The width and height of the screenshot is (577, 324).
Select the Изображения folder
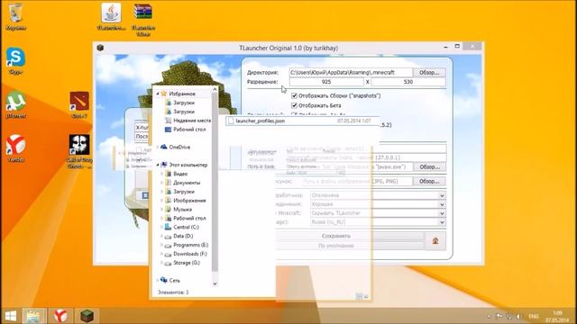189,201
